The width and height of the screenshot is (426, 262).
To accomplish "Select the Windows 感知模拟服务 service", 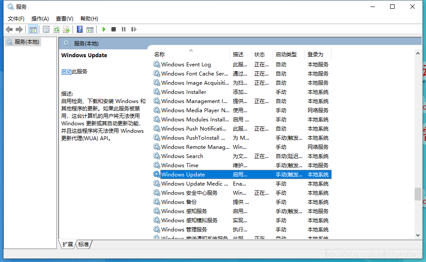I will pyautogui.click(x=189, y=220).
